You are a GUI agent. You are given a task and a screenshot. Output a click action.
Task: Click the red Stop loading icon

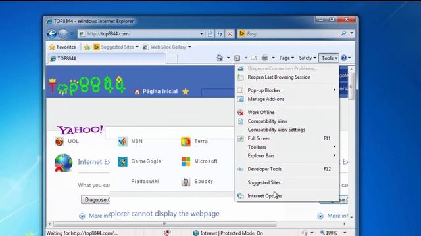pos(230,33)
